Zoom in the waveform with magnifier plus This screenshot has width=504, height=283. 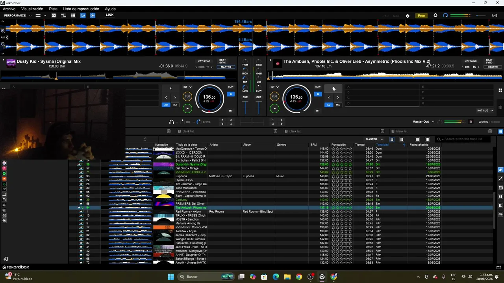click(x=3, y=31)
